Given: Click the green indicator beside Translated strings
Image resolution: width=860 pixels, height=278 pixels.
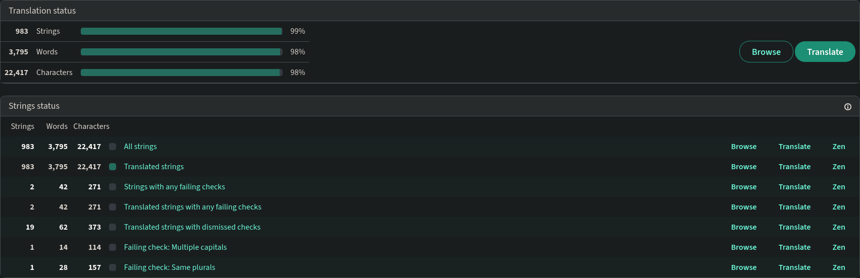Looking at the screenshot, I should pos(113,167).
